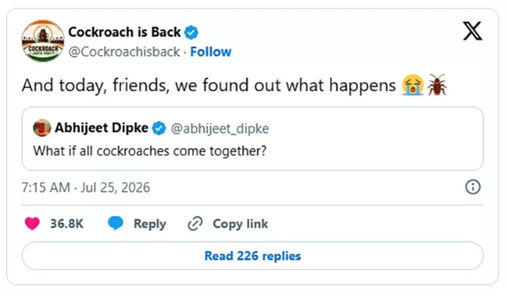Open the tweet info circle icon

click(x=473, y=187)
